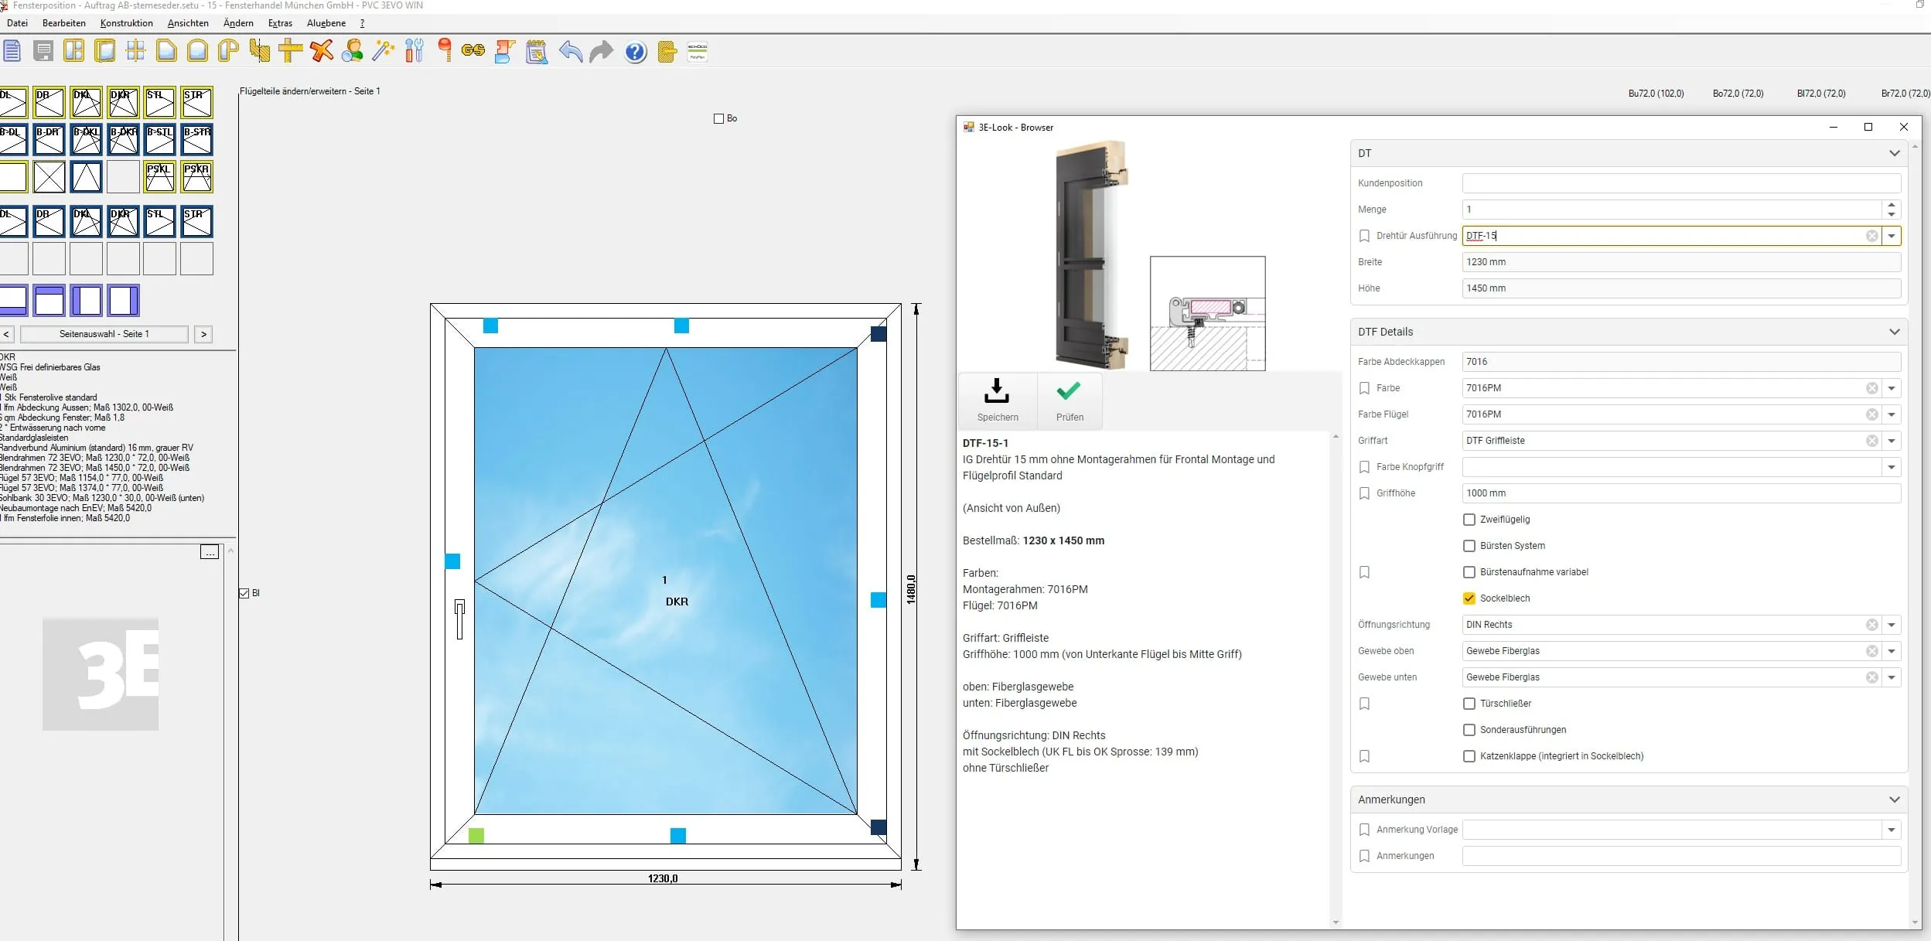Select the measuring ruler tool
The width and height of the screenshot is (1931, 941).
(289, 51)
